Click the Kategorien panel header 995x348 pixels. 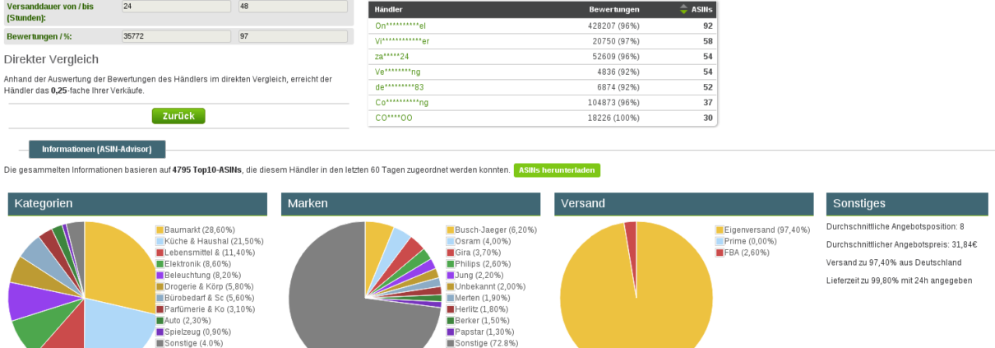click(137, 203)
